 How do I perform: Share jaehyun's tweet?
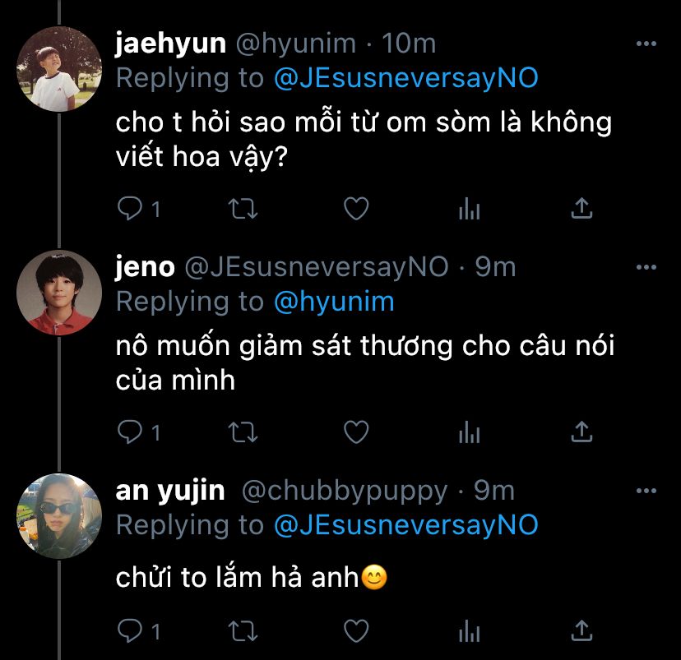pos(582,208)
